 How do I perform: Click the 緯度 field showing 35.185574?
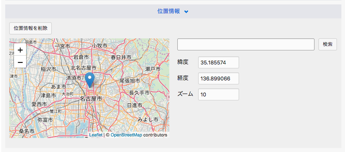219,62
